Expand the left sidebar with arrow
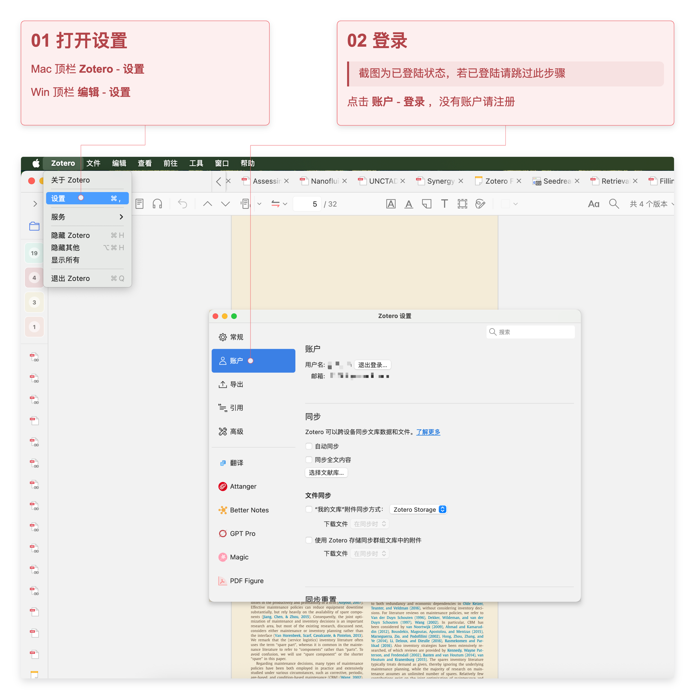 click(x=35, y=204)
